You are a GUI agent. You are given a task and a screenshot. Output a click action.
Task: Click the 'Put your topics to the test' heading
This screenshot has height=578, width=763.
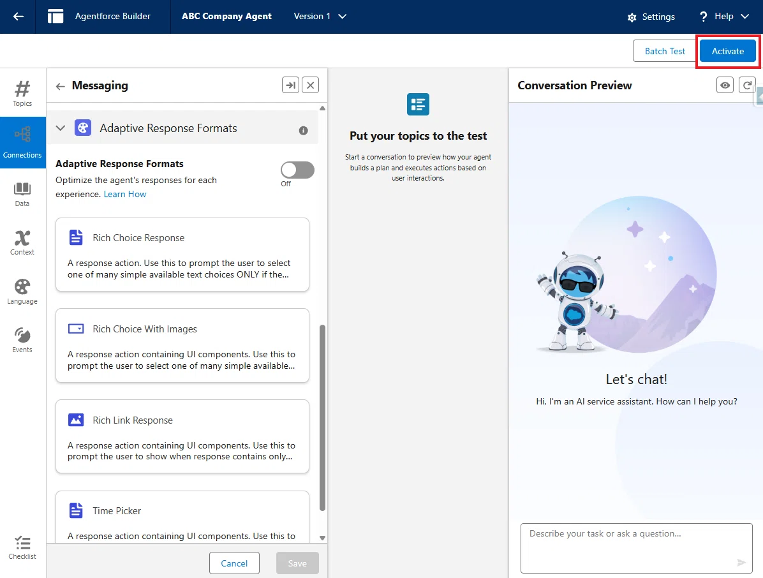[418, 136]
